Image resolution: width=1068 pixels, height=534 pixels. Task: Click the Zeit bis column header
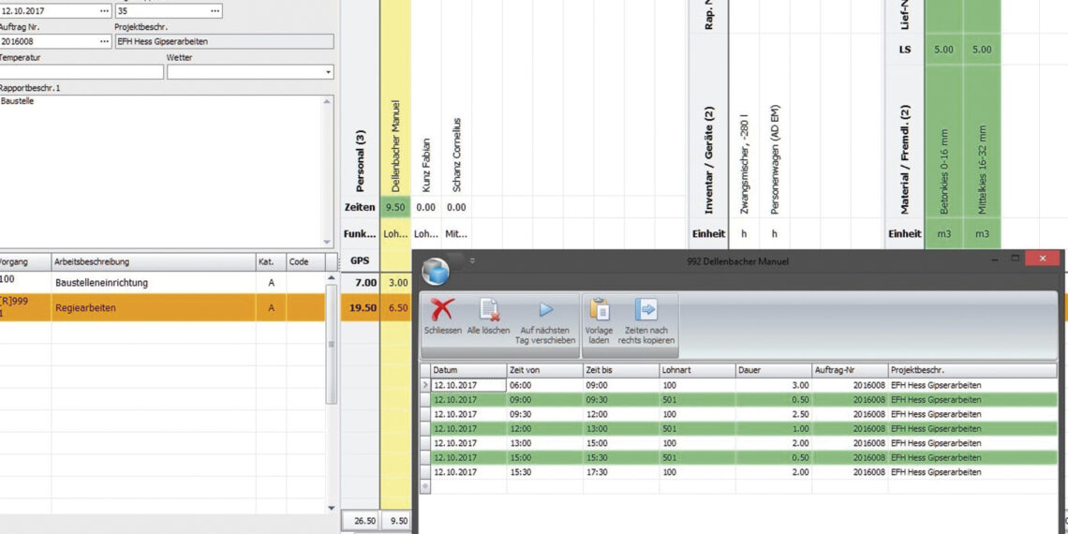[x=621, y=371]
